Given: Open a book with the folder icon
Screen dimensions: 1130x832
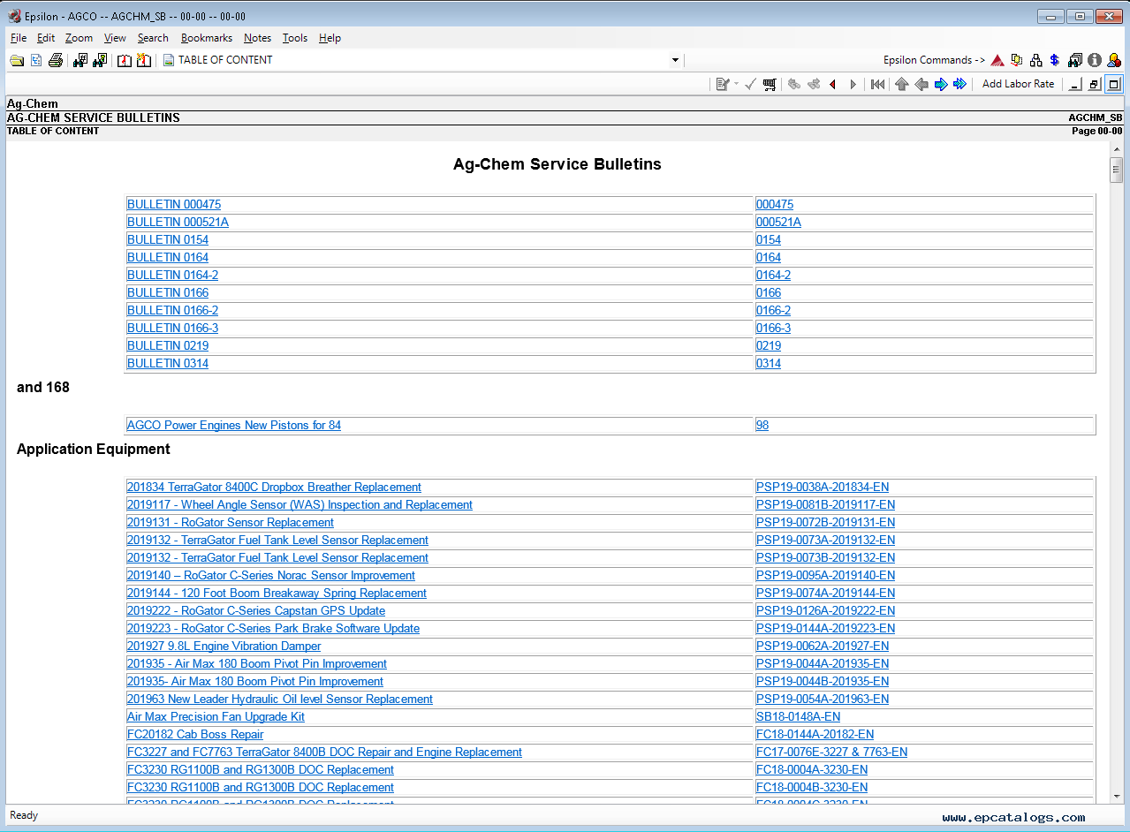Looking at the screenshot, I should (17, 60).
